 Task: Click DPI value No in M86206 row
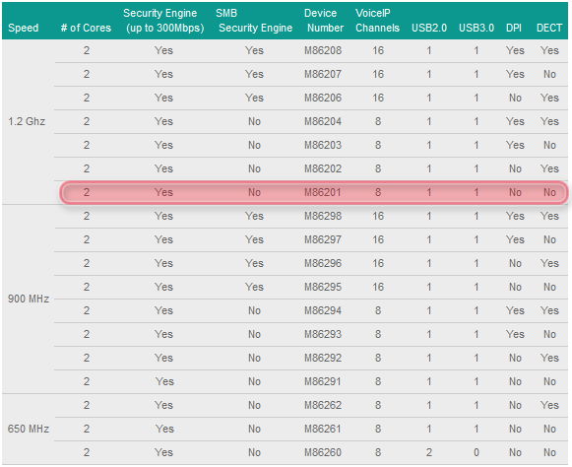tap(515, 98)
